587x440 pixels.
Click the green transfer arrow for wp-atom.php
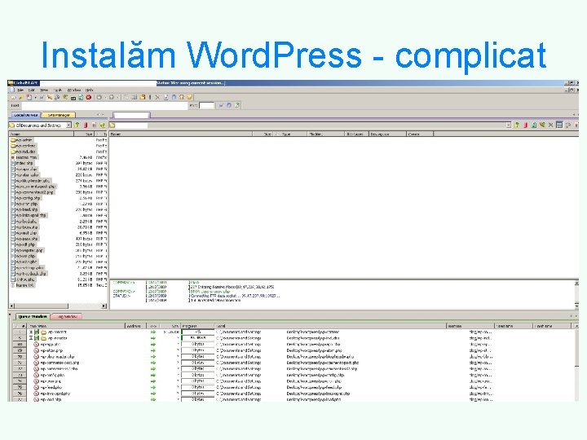(x=153, y=350)
